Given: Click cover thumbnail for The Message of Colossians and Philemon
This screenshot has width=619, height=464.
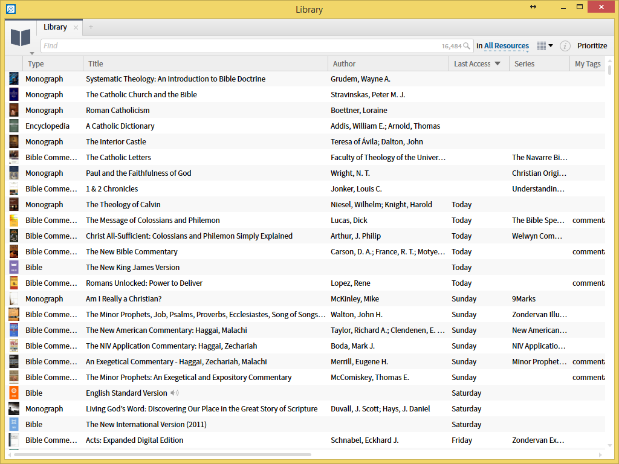Looking at the screenshot, I should click(14, 220).
